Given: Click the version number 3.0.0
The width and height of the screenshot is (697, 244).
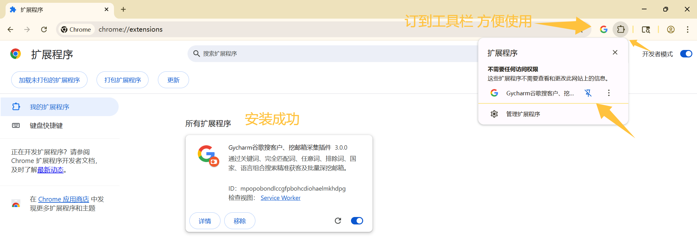Looking at the screenshot, I should tap(341, 147).
